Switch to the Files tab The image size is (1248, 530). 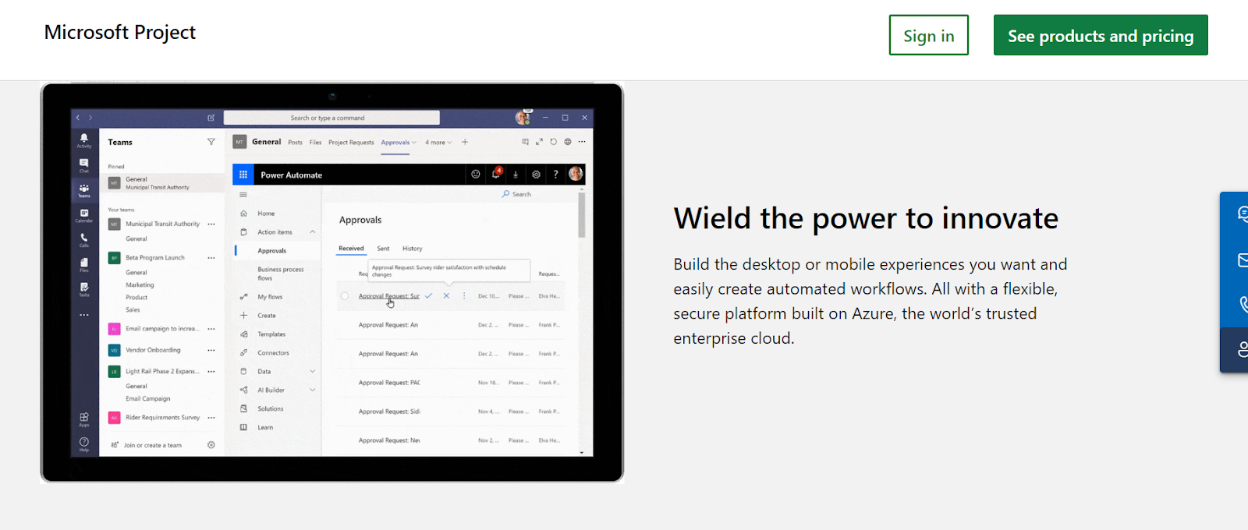(x=315, y=143)
